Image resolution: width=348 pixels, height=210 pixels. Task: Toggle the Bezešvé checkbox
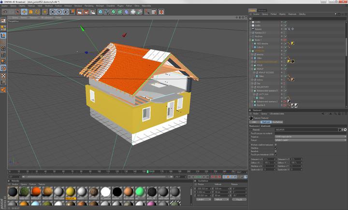tap(275, 151)
